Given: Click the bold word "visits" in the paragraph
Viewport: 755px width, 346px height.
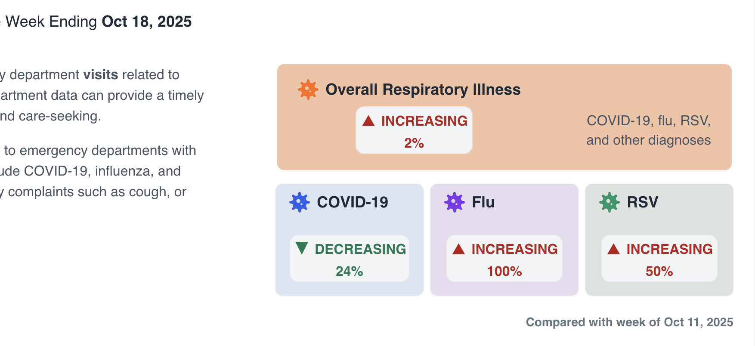Looking at the screenshot, I should (x=101, y=75).
